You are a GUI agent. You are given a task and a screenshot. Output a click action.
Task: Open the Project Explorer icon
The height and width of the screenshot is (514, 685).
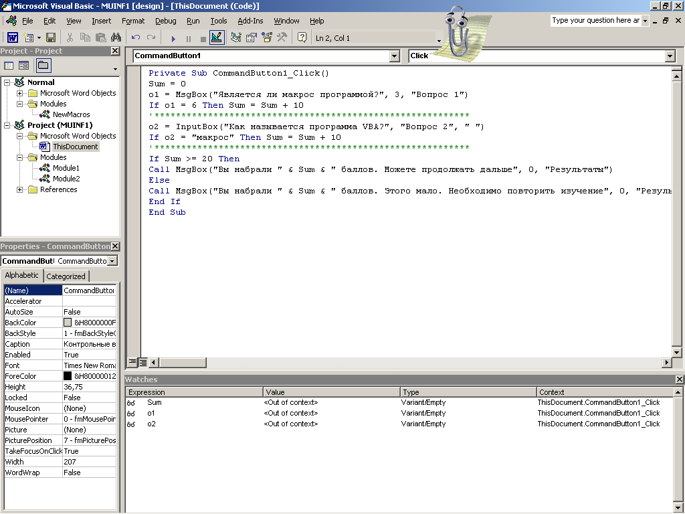click(236, 37)
